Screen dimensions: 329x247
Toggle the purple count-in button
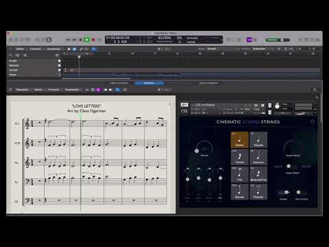249,40
